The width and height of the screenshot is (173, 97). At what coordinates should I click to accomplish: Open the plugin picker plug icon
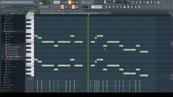point(128,7)
